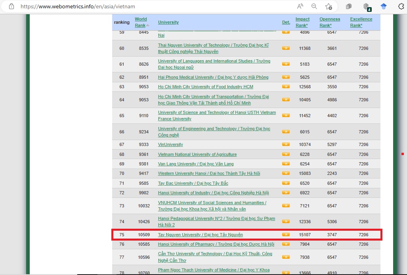This screenshot has width=407, height=275.
Task: Click details icon for Hanoi University of Pharmacy
Action: [286, 244]
